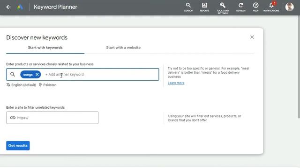This screenshot has width=300, height=168.
Task: Click the link icon in site field
Action: [13, 118]
